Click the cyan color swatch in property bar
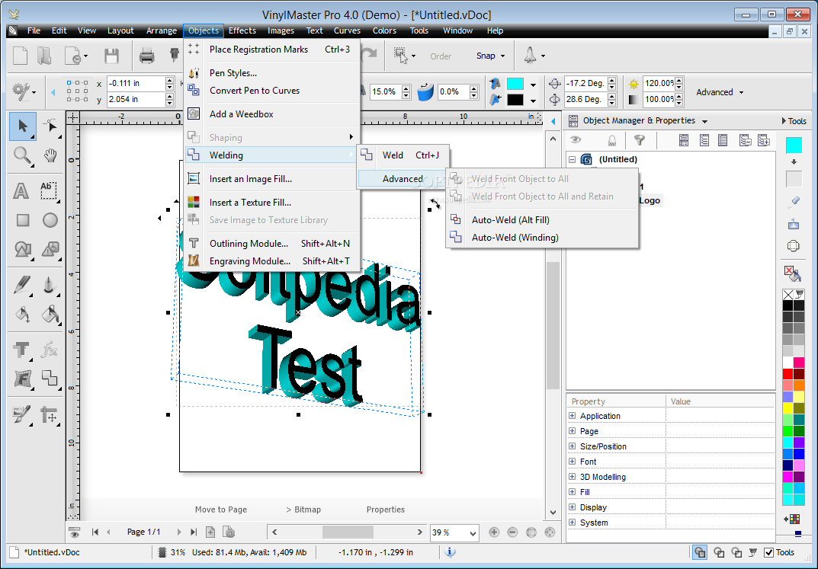818x569 pixels. [x=515, y=84]
